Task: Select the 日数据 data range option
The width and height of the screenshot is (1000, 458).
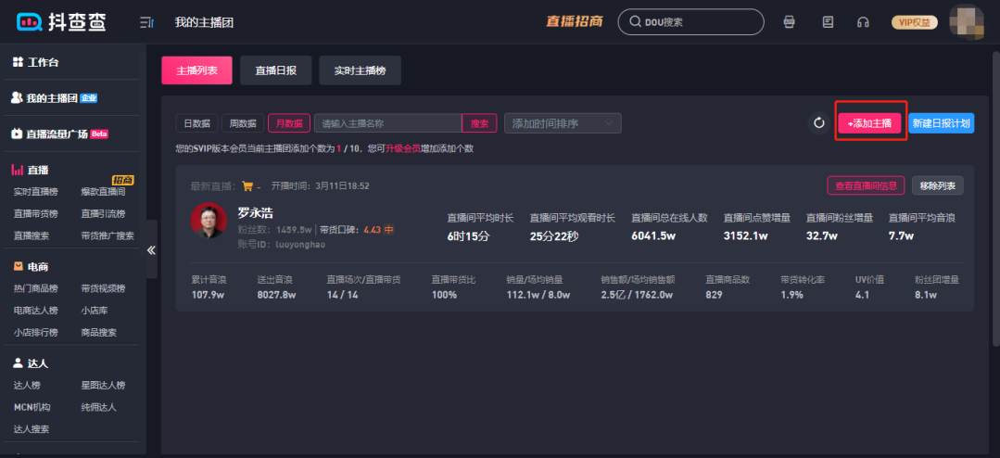Action: [196, 123]
